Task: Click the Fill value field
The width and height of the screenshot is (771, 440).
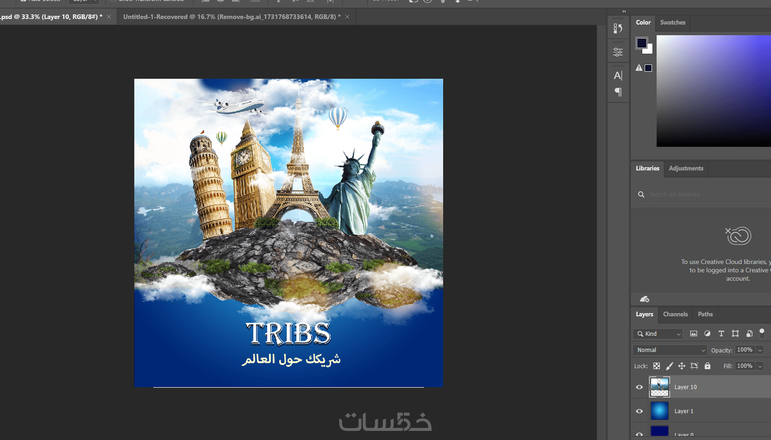Action: pyautogui.click(x=745, y=366)
